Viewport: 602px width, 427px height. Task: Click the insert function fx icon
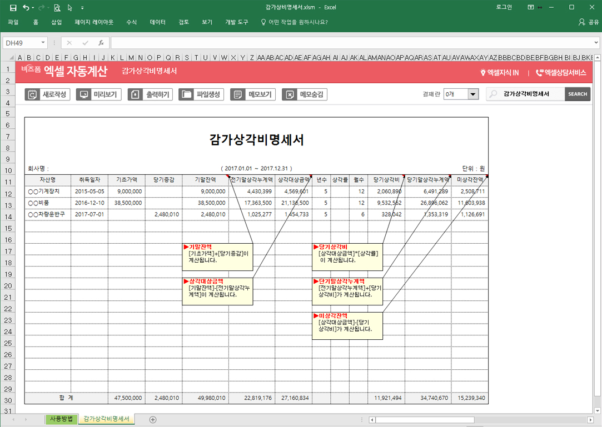(x=101, y=43)
